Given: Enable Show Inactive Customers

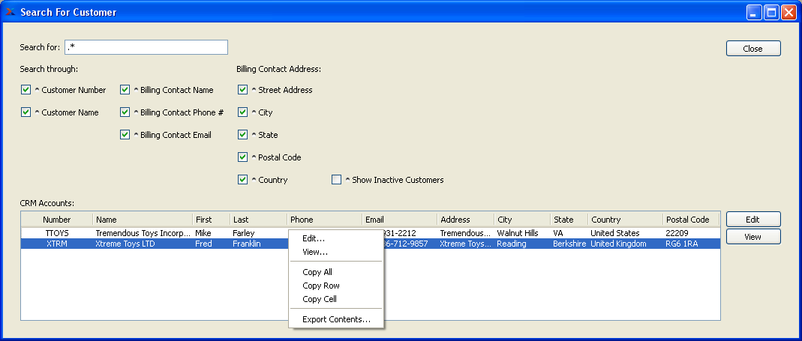Looking at the screenshot, I should click(337, 180).
